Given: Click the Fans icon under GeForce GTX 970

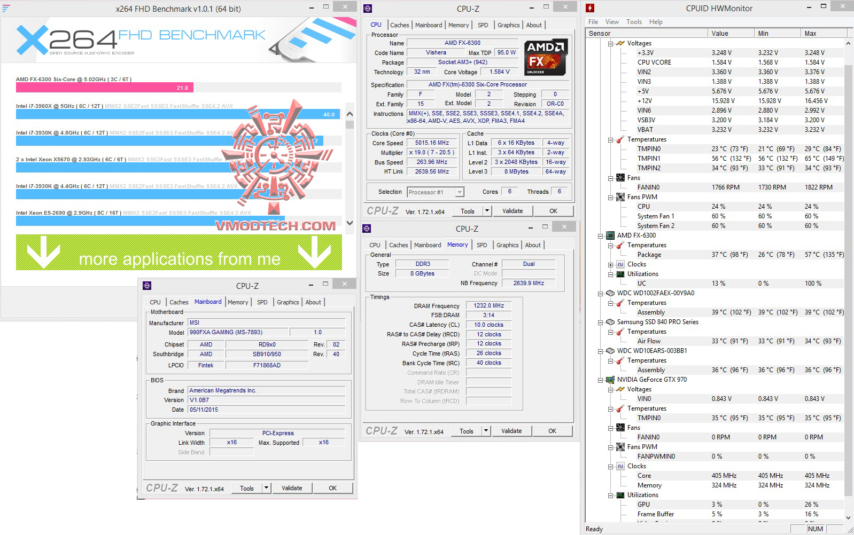Looking at the screenshot, I should pos(620,428).
